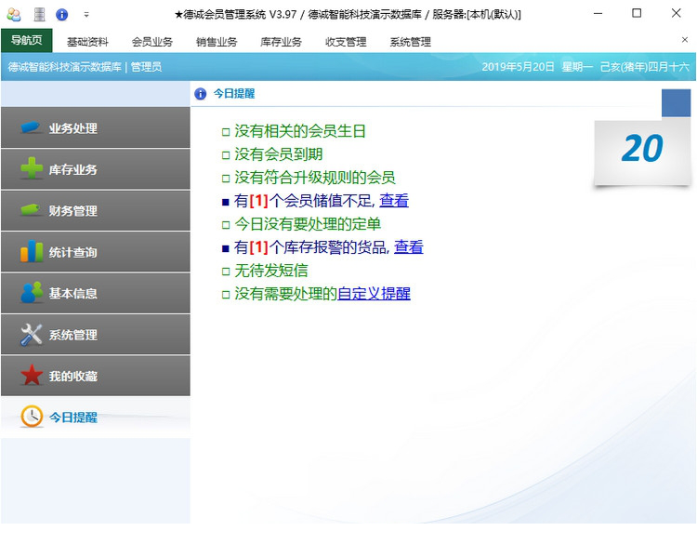Click the people icon for 基本信息
This screenshot has height=544, width=697.
point(32,292)
